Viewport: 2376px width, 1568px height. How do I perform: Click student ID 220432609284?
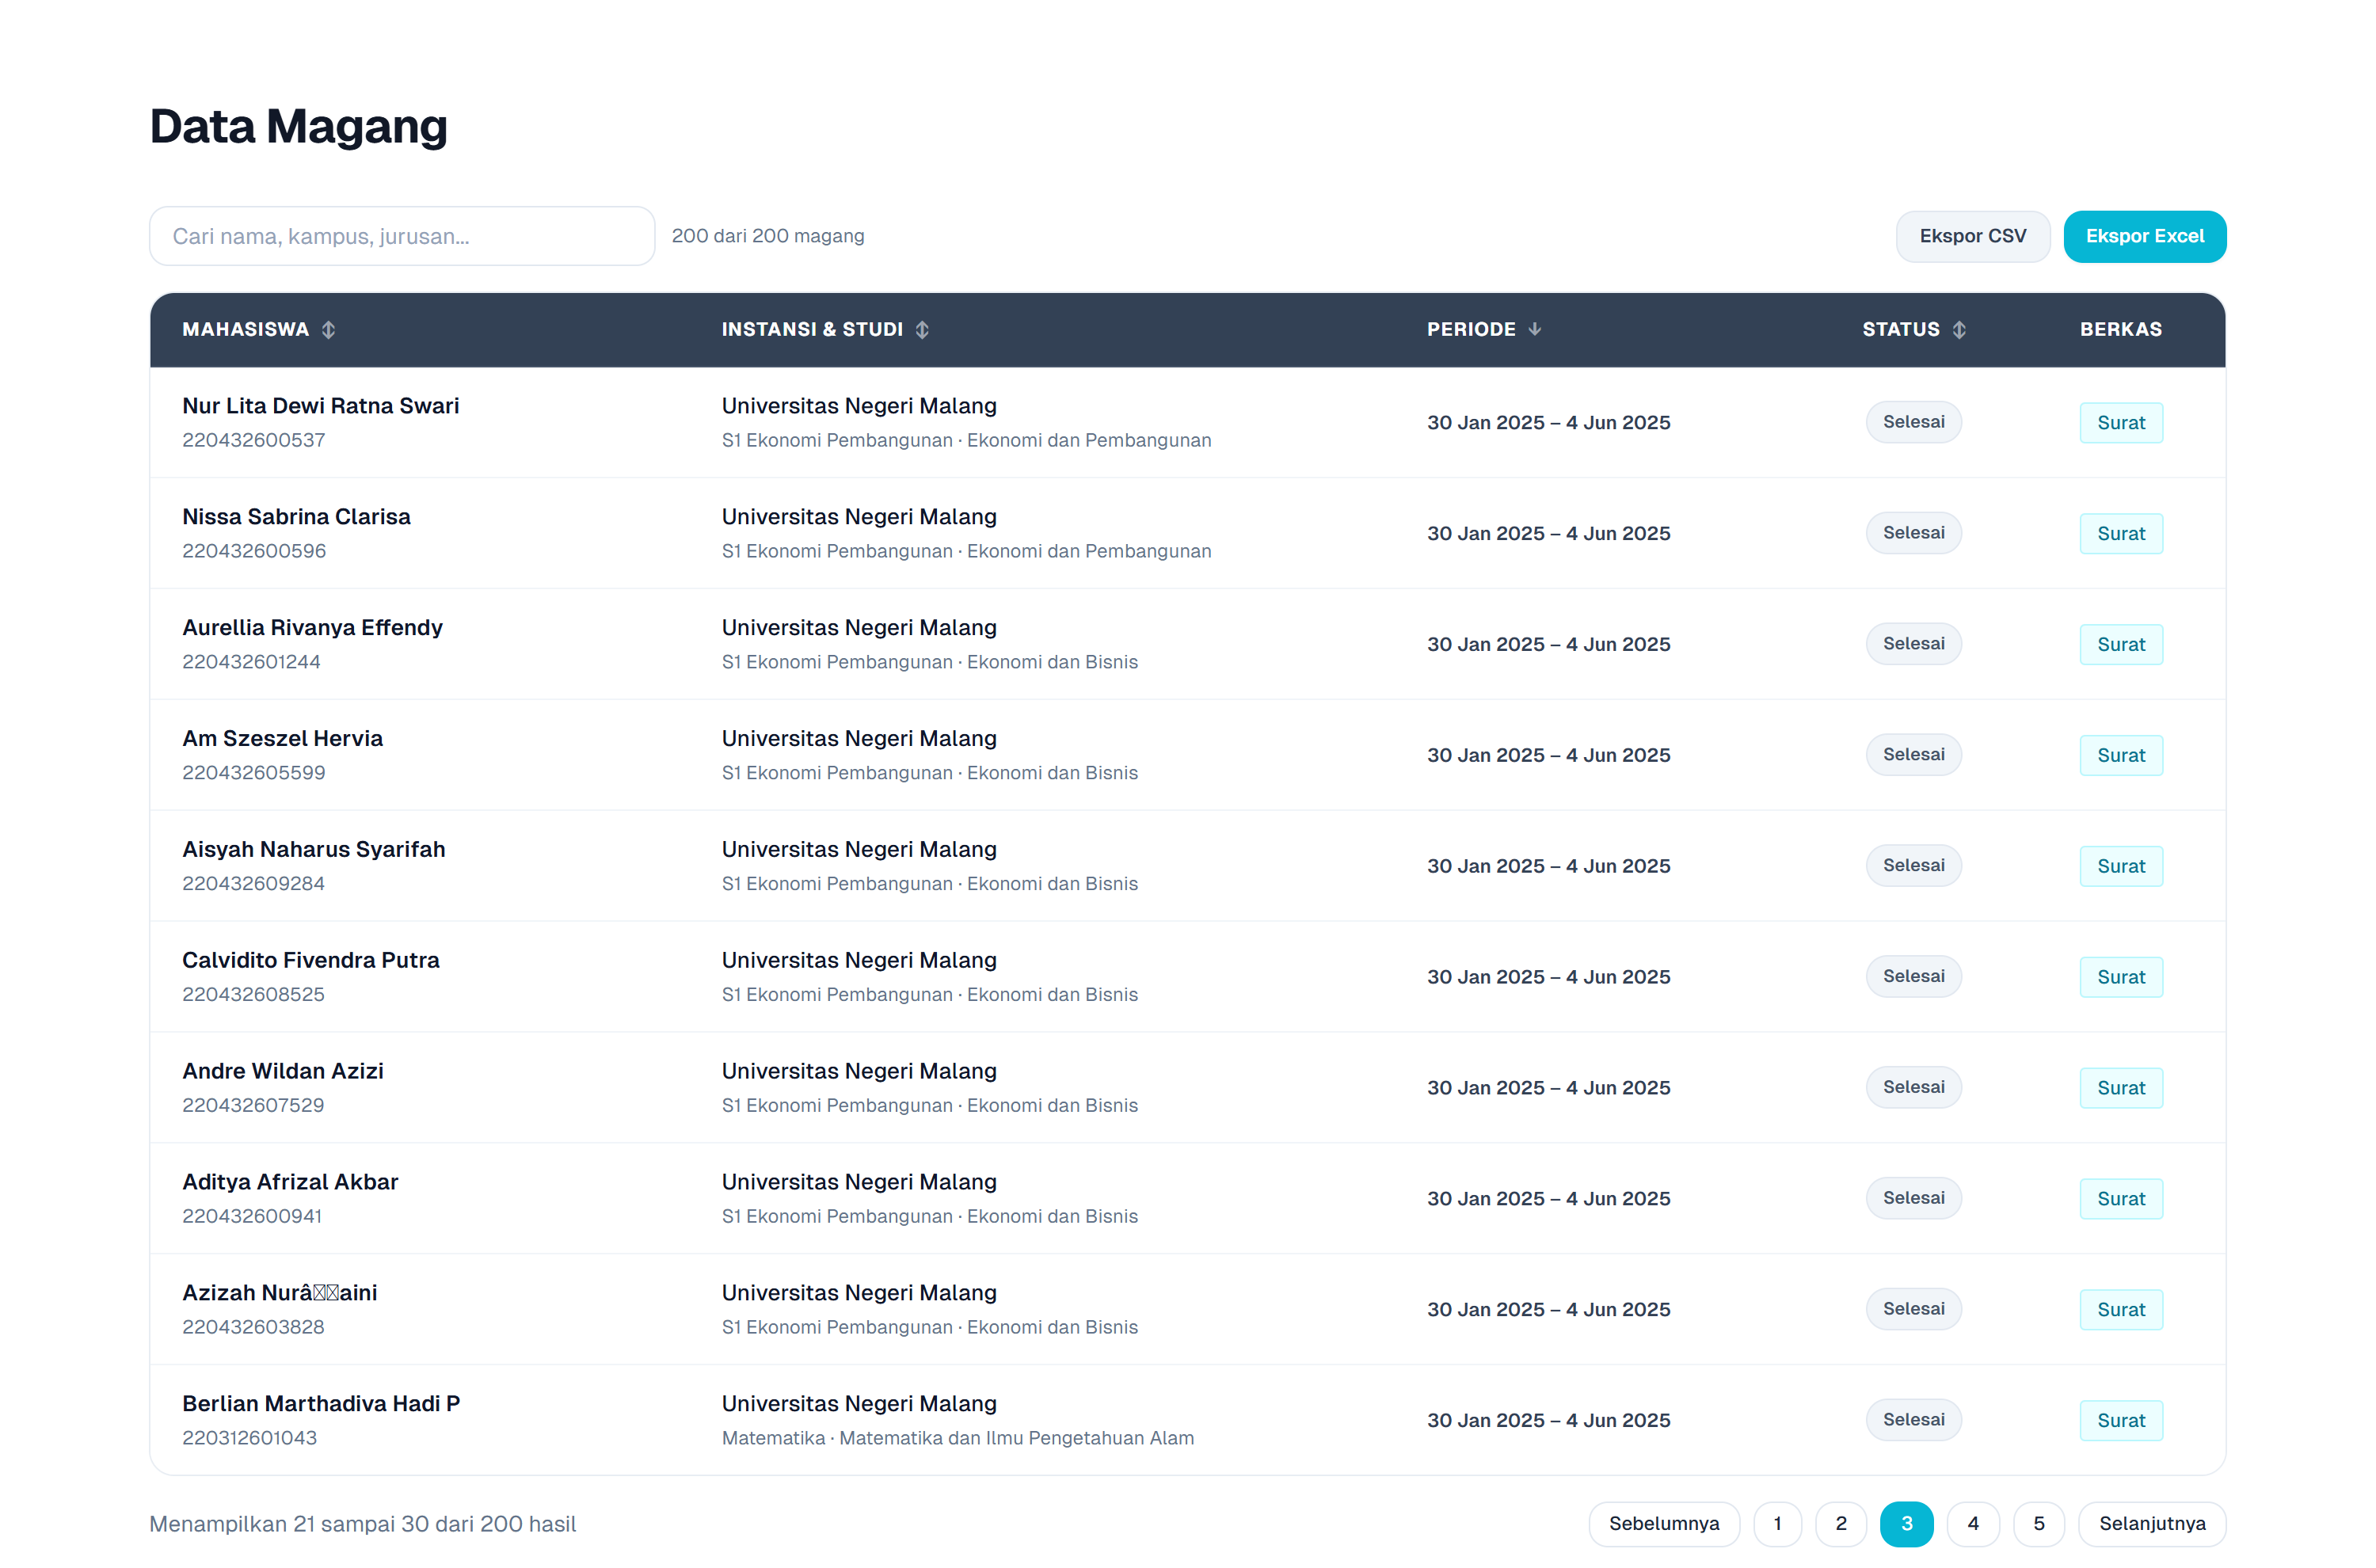[x=253, y=884]
